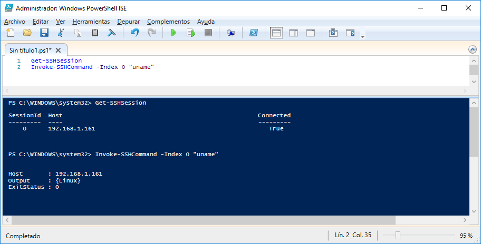The width and height of the screenshot is (481, 244).
Task: Click the Open folder icon
Action: pyautogui.click(x=27, y=33)
